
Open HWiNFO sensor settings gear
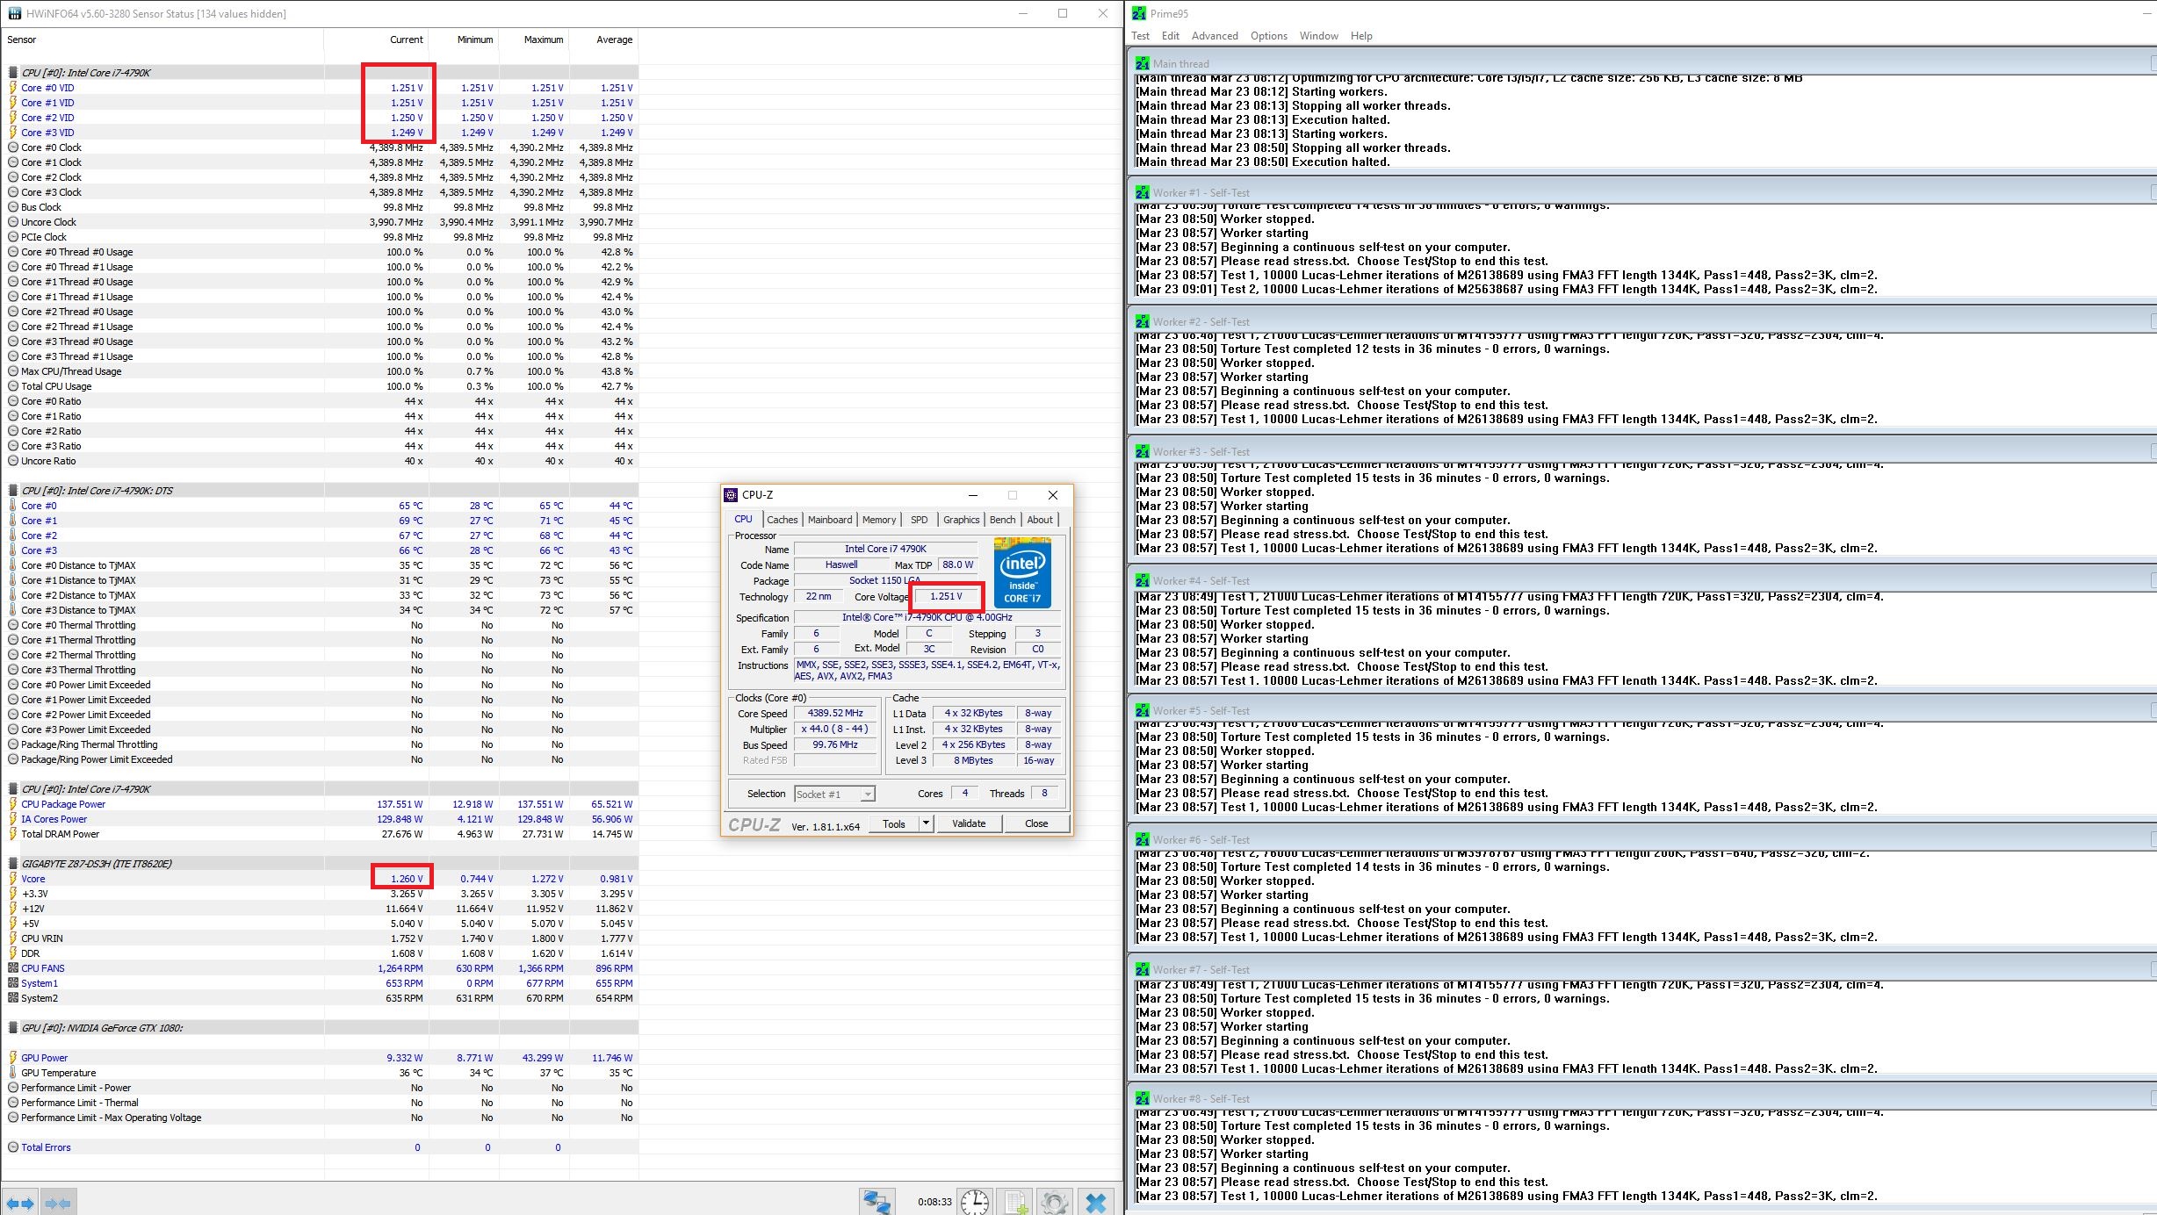coord(1055,1202)
